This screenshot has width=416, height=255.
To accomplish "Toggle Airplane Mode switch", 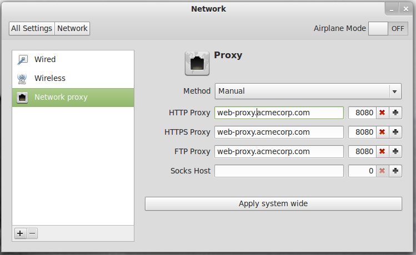I will tap(388, 29).
